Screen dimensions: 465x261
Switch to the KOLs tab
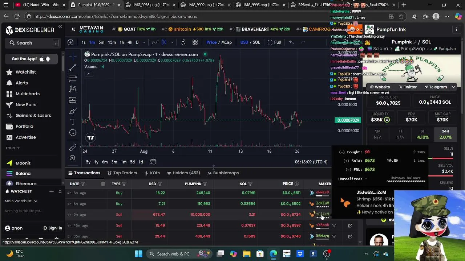(x=152, y=173)
